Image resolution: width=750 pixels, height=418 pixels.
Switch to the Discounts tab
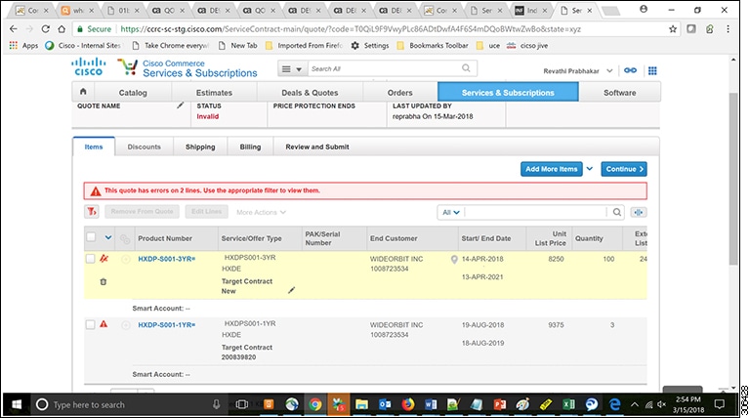144,146
